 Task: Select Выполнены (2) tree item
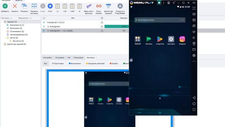point(16,28)
